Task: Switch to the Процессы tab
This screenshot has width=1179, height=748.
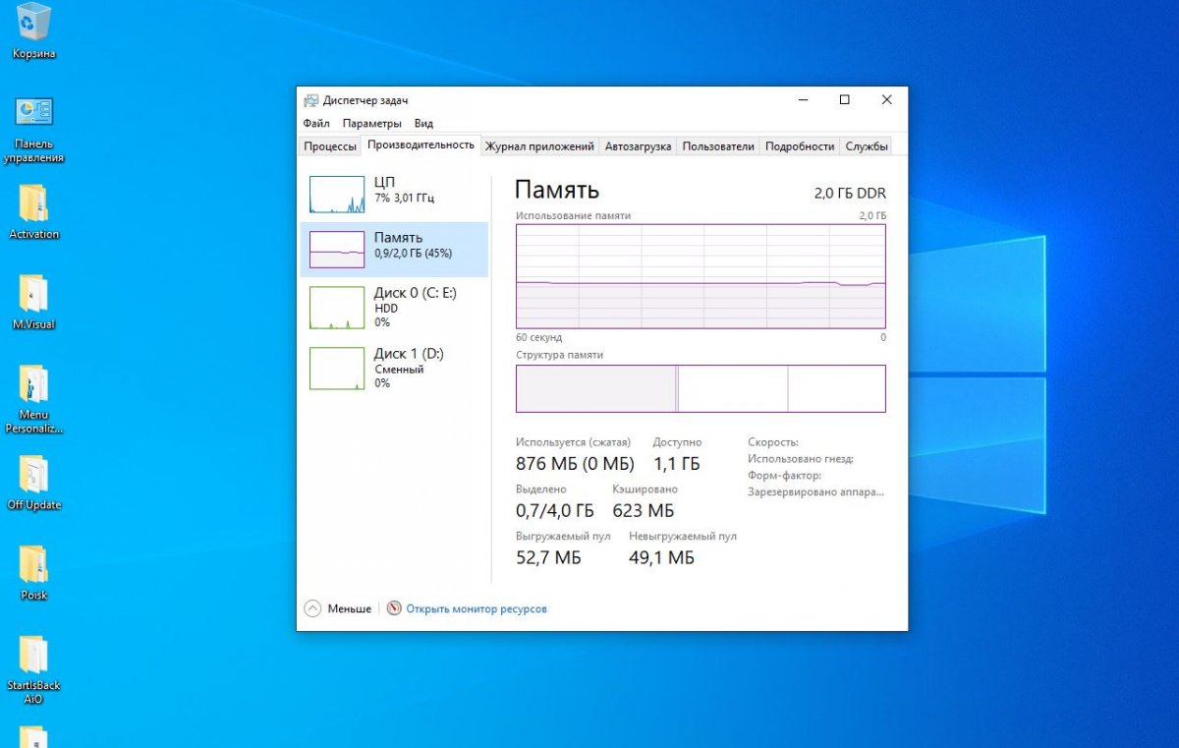Action: 330,146
